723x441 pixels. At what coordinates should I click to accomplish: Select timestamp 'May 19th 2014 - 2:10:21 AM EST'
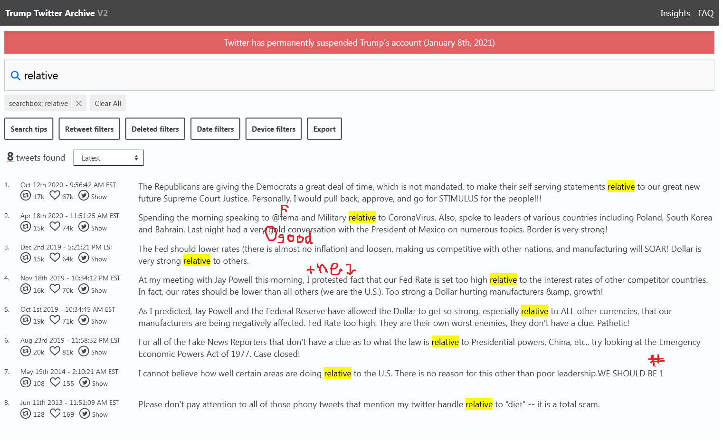coord(69,372)
